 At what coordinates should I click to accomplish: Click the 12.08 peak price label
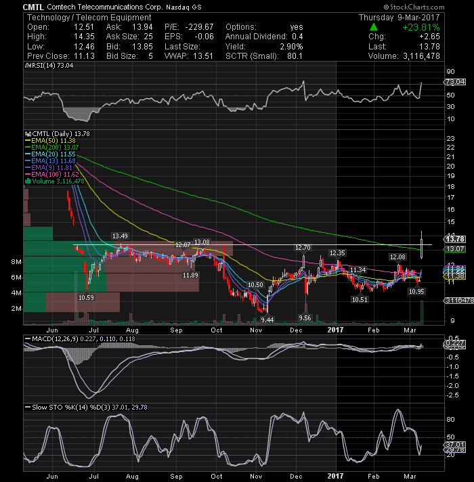coord(397,257)
